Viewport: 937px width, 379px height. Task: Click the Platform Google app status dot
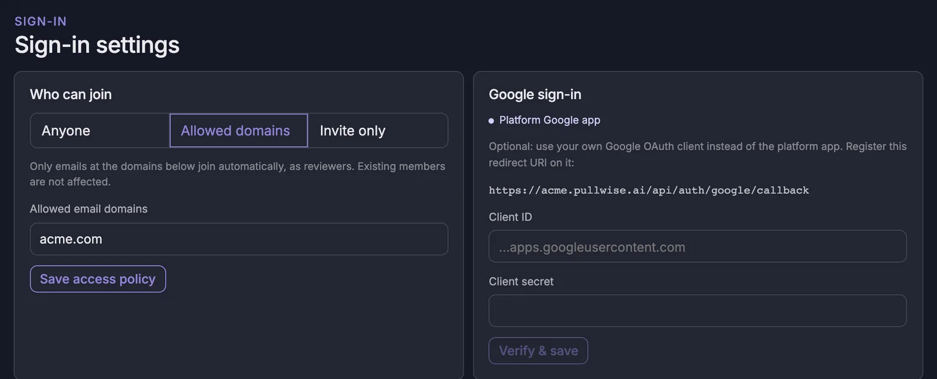pos(491,121)
